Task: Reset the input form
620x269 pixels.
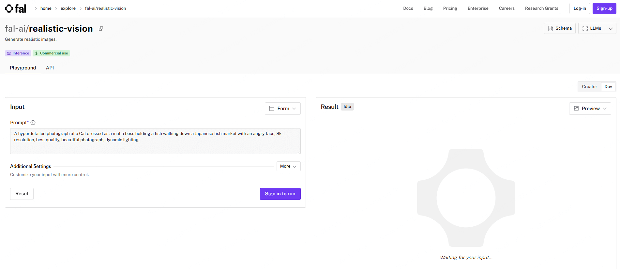Action: click(22, 194)
